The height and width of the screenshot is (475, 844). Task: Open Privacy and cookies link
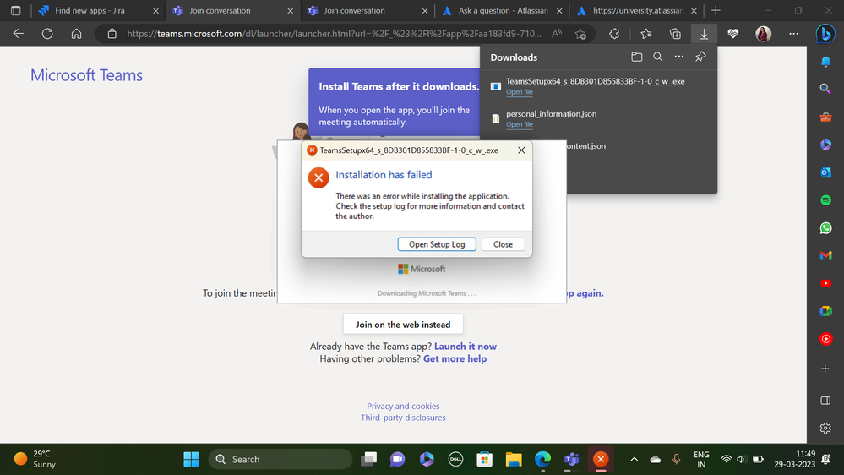pos(403,406)
